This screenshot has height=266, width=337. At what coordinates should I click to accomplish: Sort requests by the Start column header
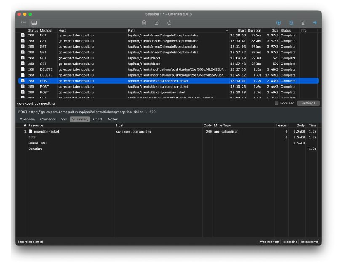[241, 31]
